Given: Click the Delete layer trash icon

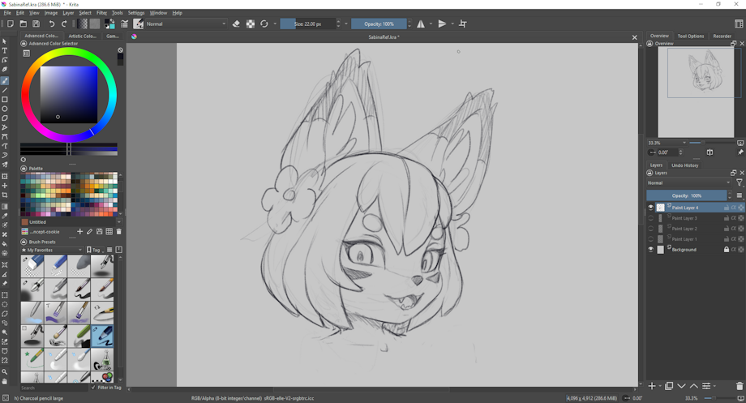Looking at the screenshot, I should [x=739, y=386].
